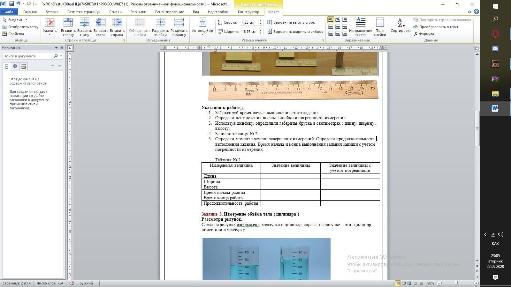511x287 pixels.
Task: Align cell text bottom left
Action: (x=331, y=34)
